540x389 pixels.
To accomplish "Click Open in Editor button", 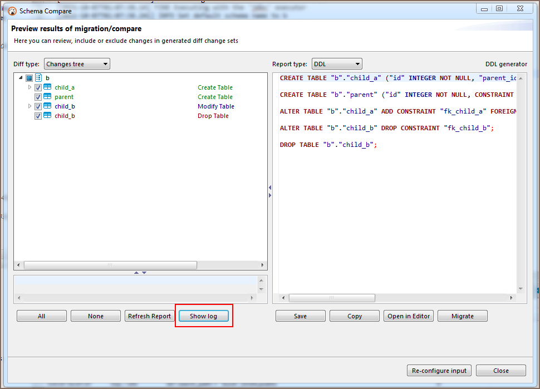I will tap(409, 316).
